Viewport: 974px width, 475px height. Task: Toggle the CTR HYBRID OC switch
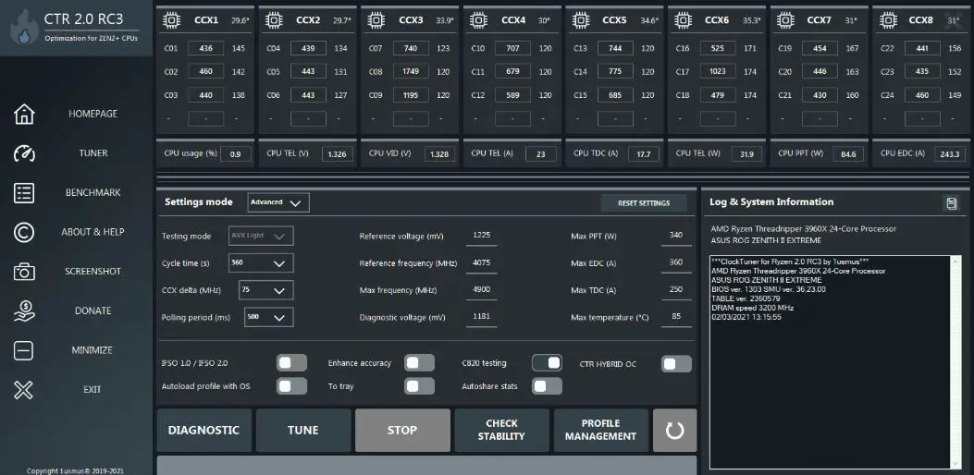point(676,363)
